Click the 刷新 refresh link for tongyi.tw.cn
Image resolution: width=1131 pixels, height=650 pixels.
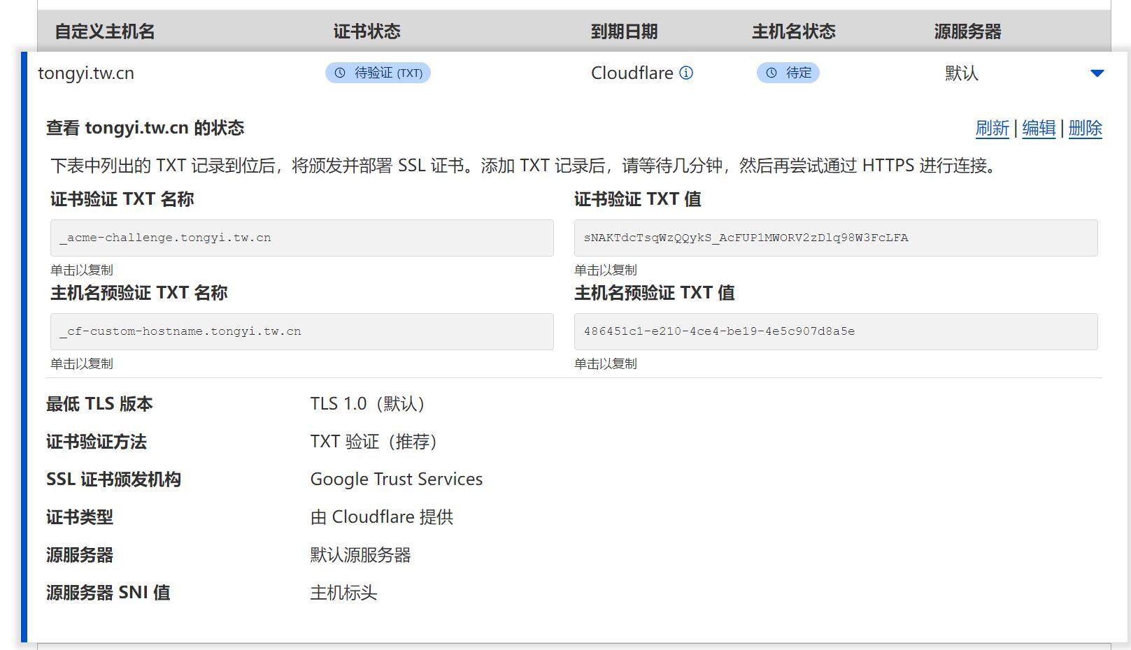click(993, 129)
